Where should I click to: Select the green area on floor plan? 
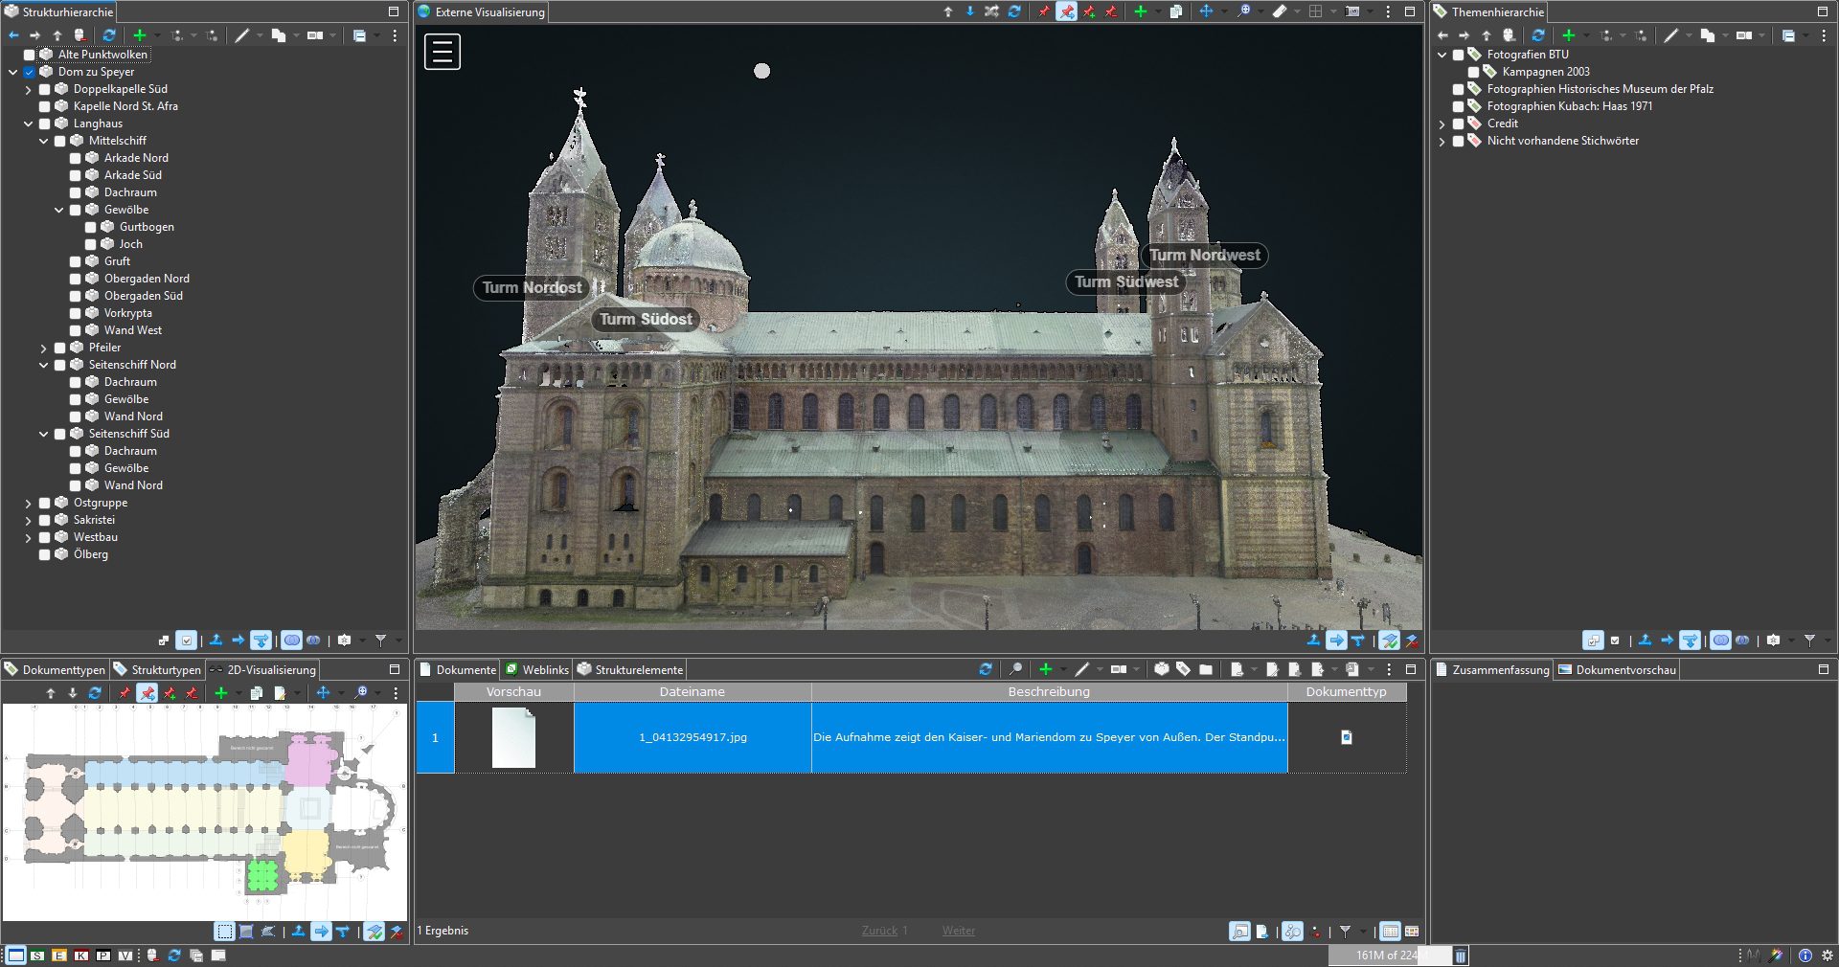pyautogui.click(x=261, y=875)
